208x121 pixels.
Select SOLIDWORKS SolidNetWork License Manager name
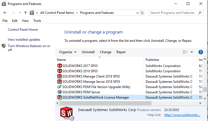pos(96,97)
